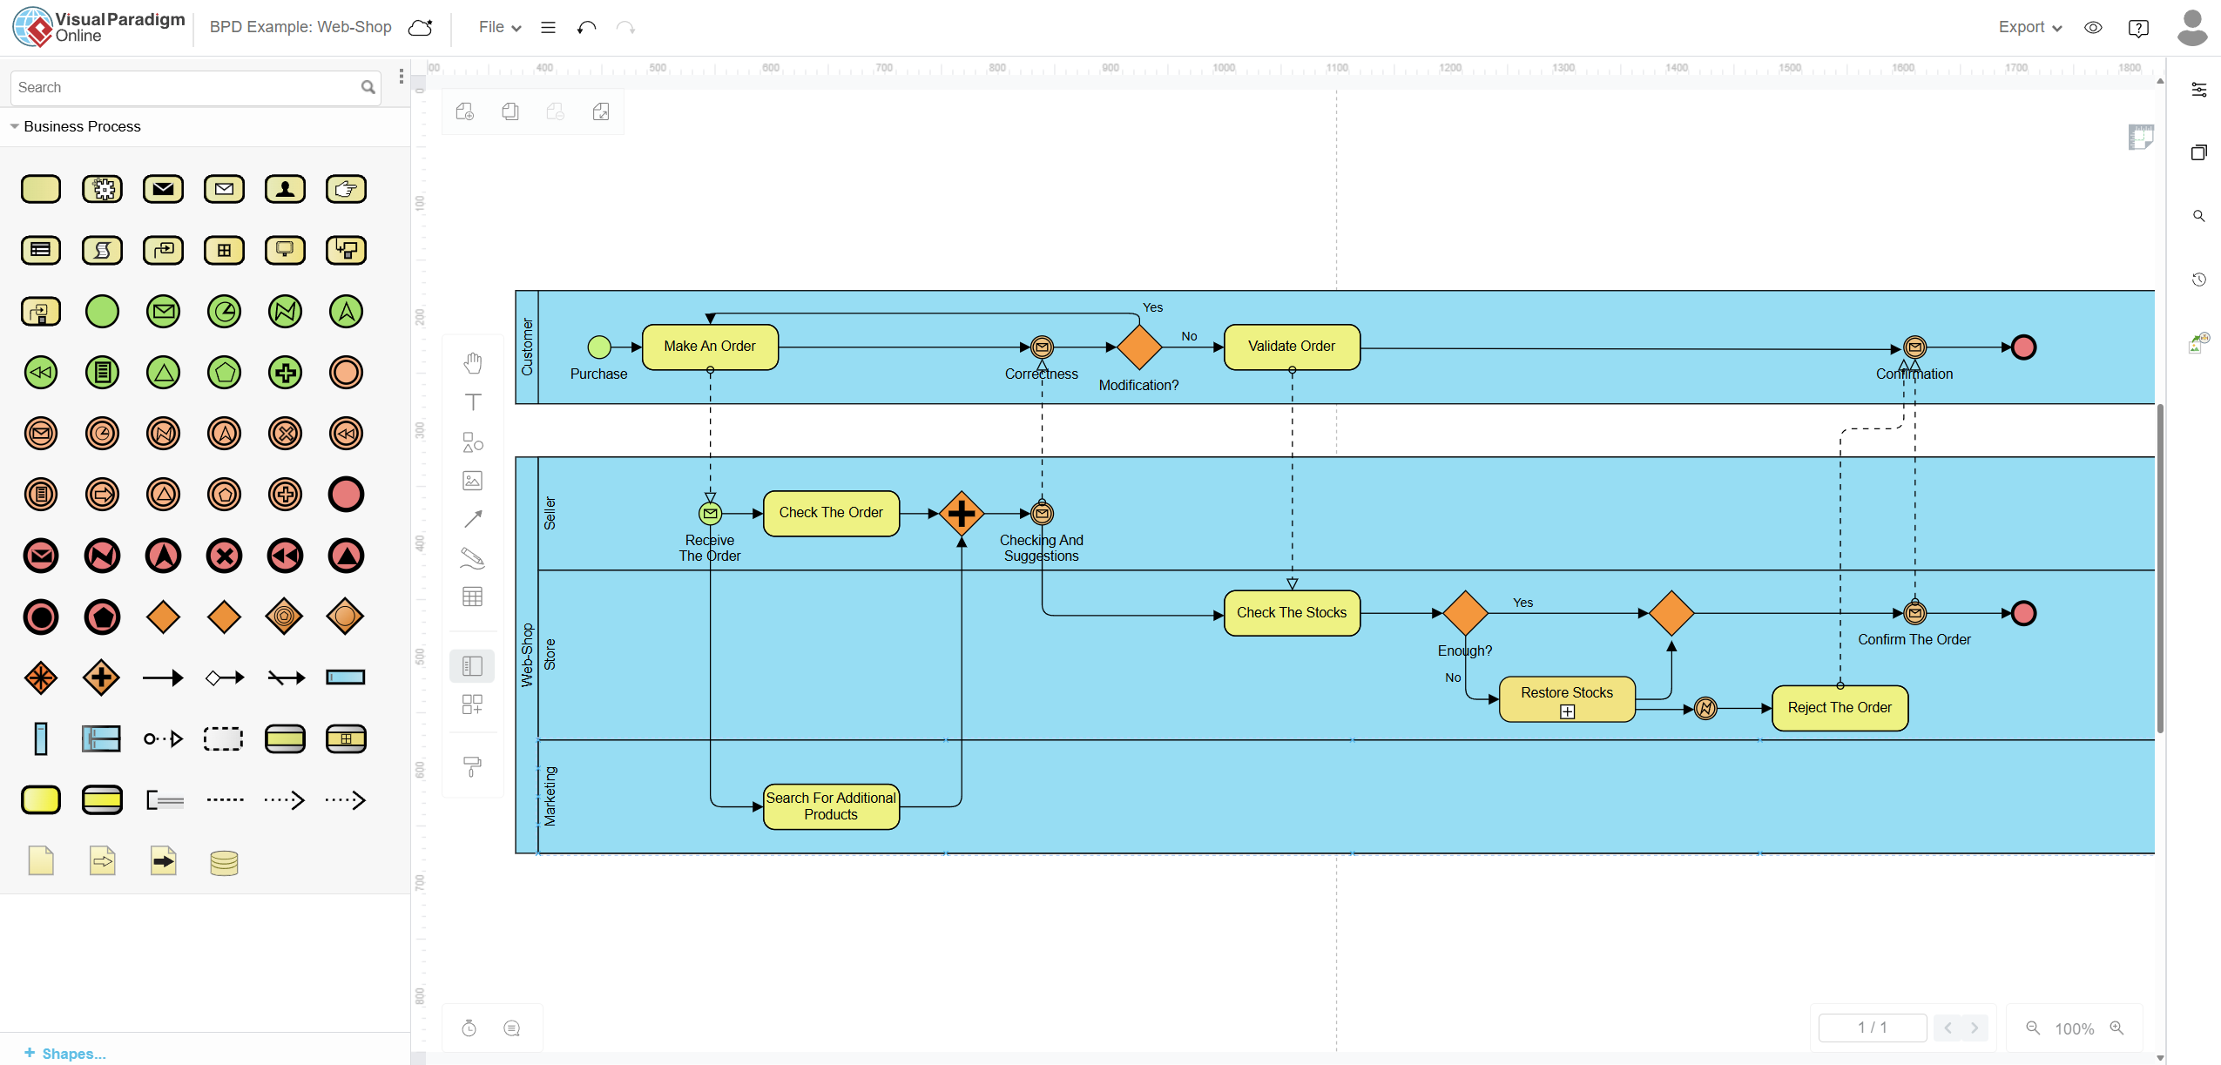Open the more-shapes grid plus tool
The width and height of the screenshot is (2221, 1065).
coord(472,704)
